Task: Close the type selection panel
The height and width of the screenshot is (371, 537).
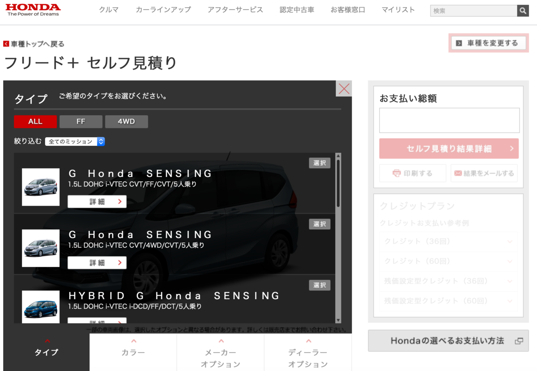Action: pos(344,89)
